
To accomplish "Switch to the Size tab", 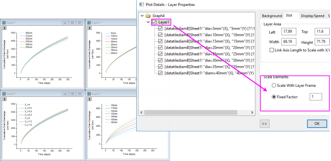I will coord(289,15).
